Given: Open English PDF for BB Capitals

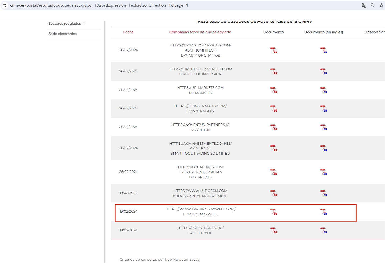Looking at the screenshot, I should [x=324, y=172].
